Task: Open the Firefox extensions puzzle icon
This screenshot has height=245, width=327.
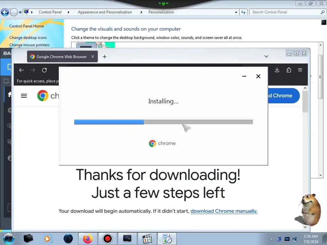Action: pyautogui.click(x=289, y=70)
